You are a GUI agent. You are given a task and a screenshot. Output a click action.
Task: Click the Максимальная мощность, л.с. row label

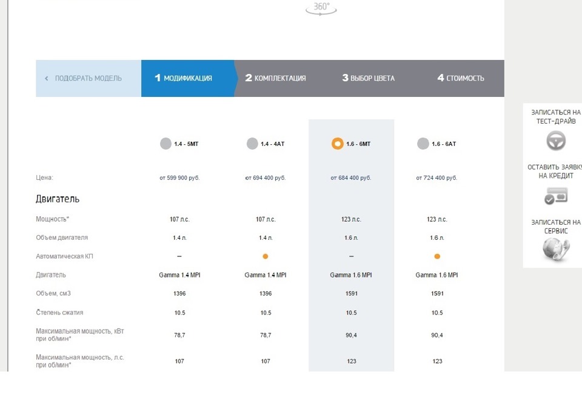80,361
